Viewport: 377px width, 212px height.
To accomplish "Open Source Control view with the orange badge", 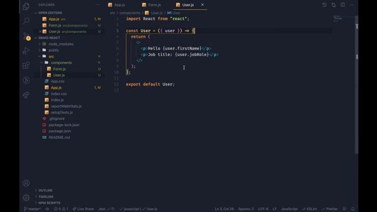I will tap(27, 37).
